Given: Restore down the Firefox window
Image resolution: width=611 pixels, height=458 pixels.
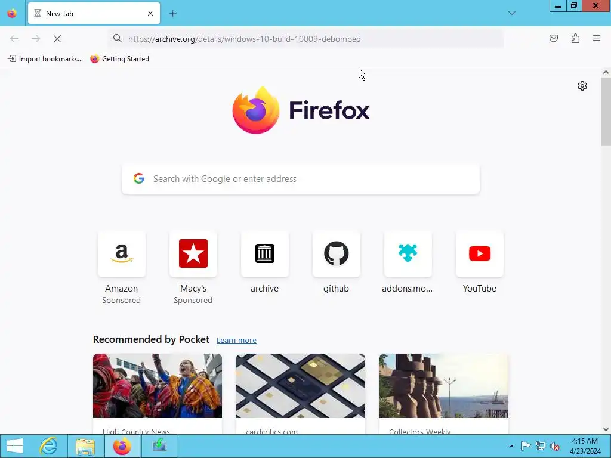Looking at the screenshot, I should pyautogui.click(x=573, y=5).
